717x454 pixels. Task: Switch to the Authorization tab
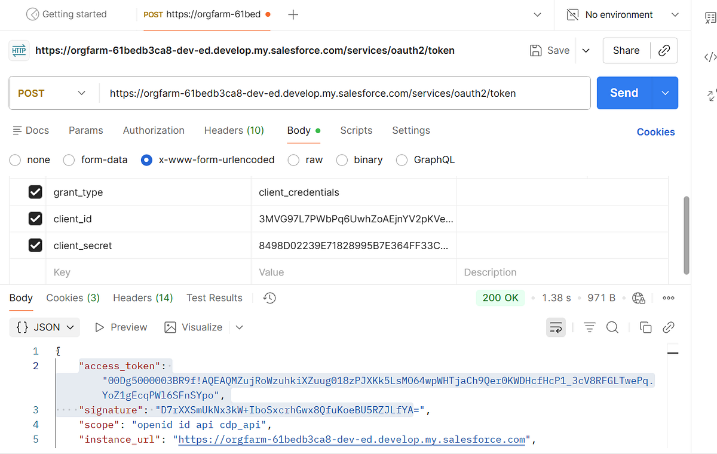pyautogui.click(x=154, y=130)
